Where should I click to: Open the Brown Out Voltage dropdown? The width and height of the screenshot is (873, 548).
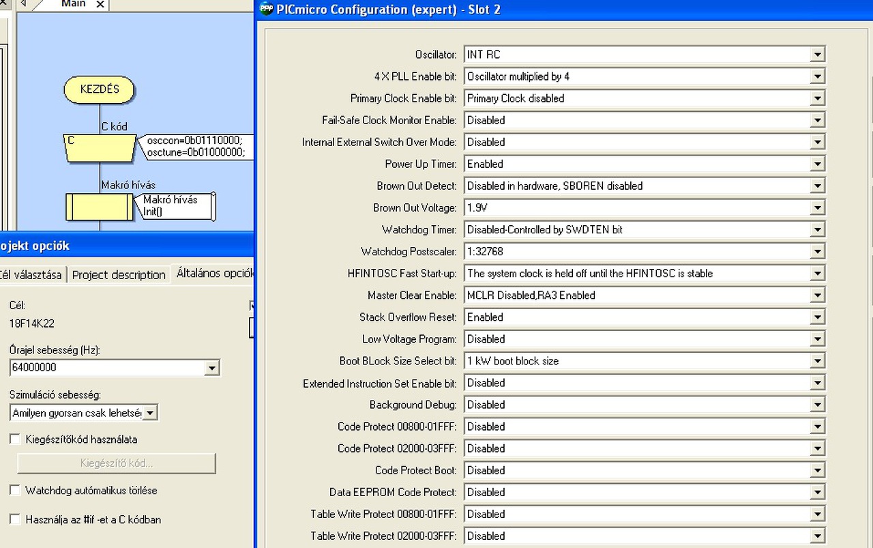point(818,207)
